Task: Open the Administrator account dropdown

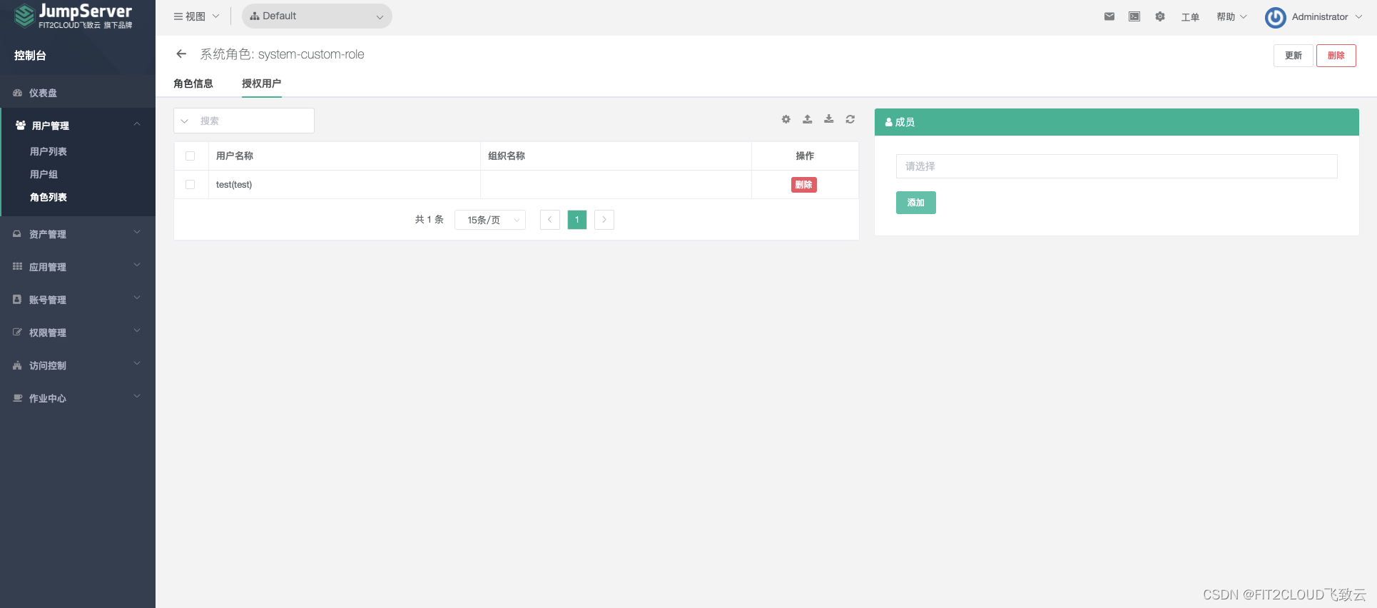Action: coord(1326,16)
